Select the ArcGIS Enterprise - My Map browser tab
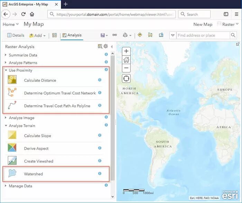242x203 pixels. tap(30, 4)
